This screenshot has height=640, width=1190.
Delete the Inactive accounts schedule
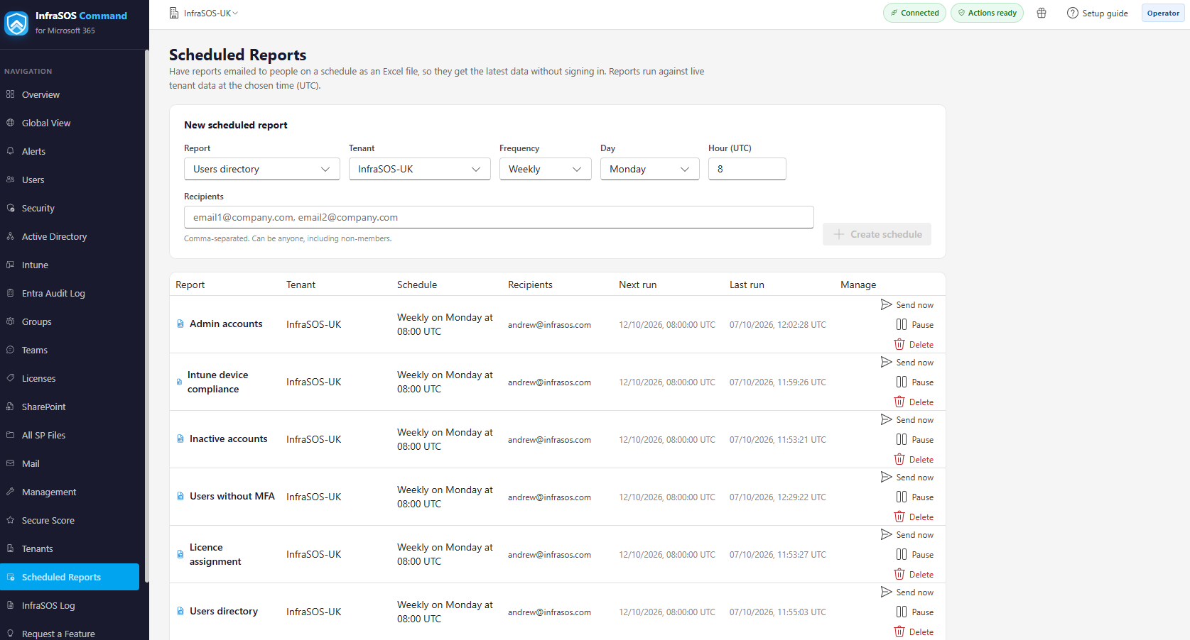(x=914, y=459)
